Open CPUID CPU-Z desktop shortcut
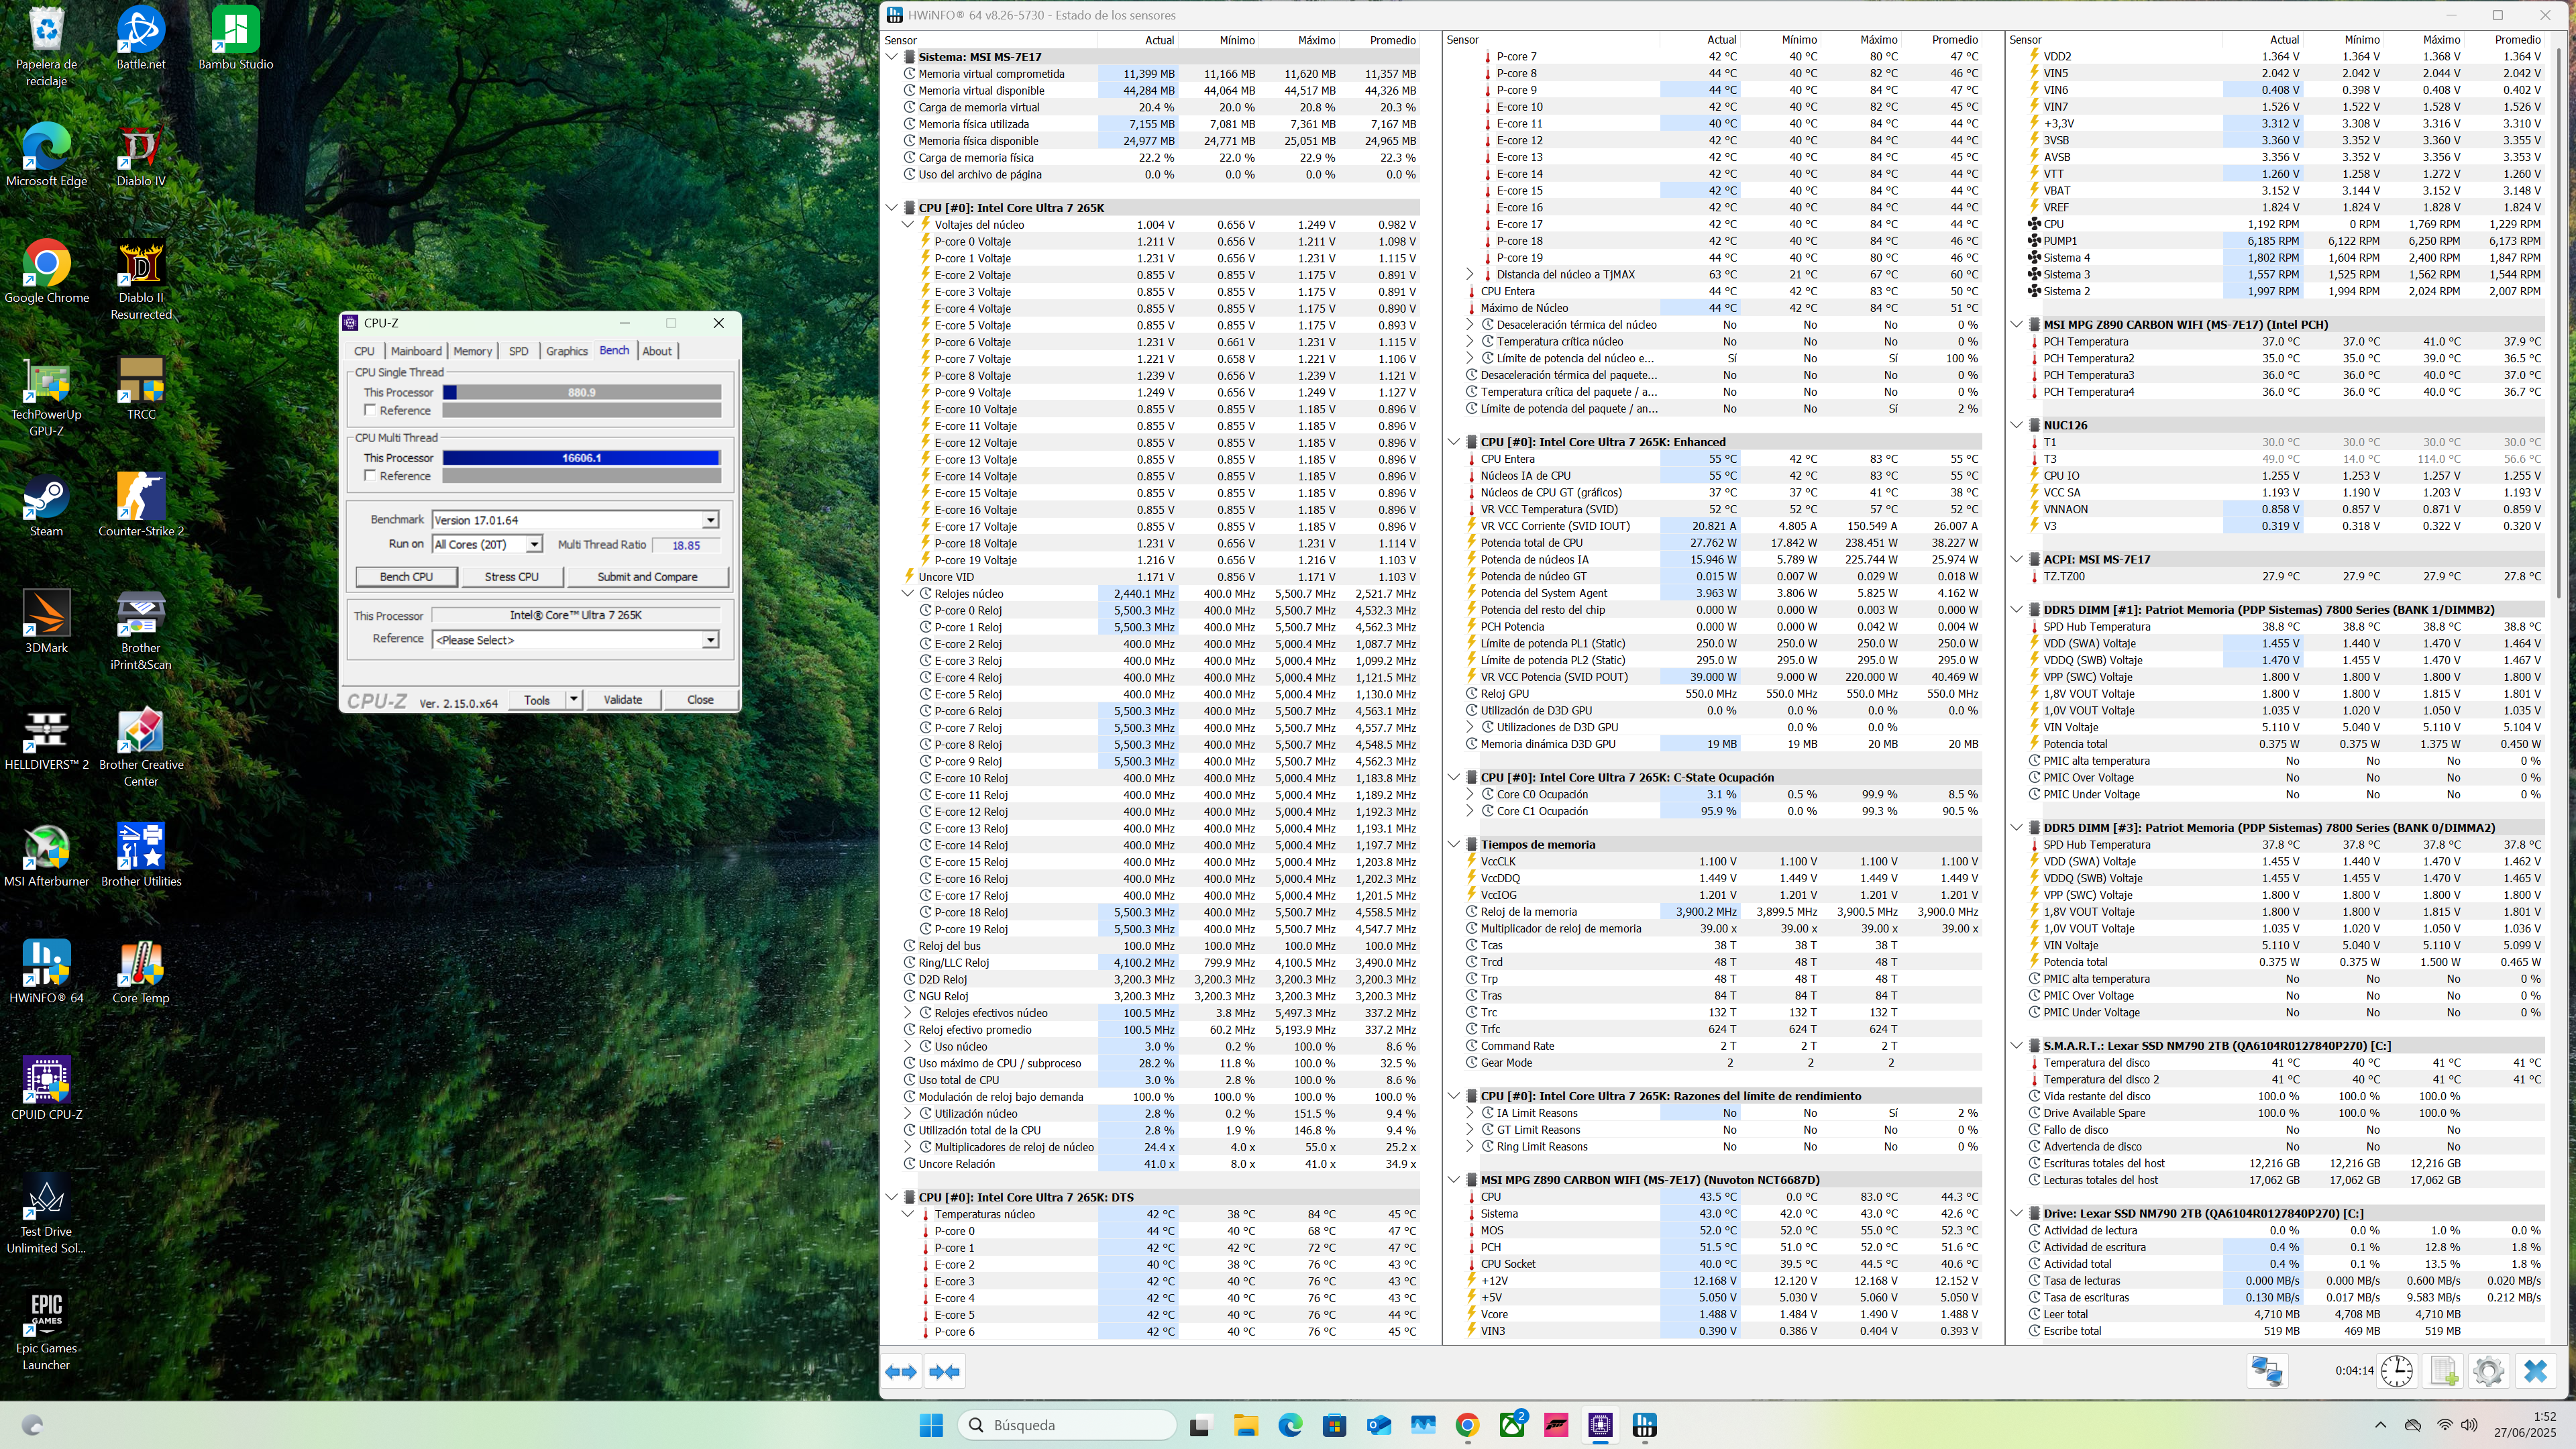 [46, 1090]
